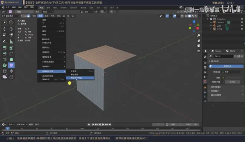The height and width of the screenshot is (142, 245).
Task: Toggle the camera view icon in viewport
Action: tap(199, 45)
